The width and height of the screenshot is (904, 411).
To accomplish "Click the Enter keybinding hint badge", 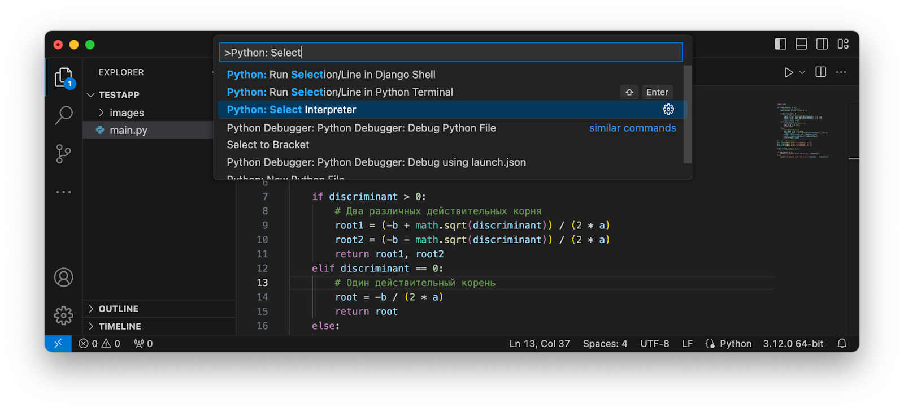I will pyautogui.click(x=657, y=92).
